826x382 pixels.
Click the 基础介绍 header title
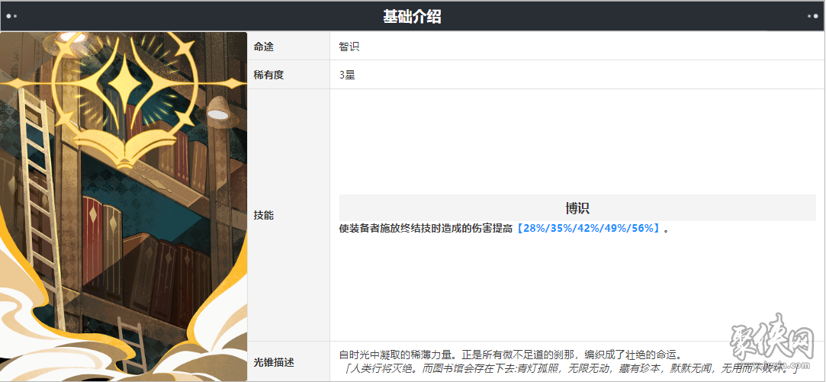(412, 17)
